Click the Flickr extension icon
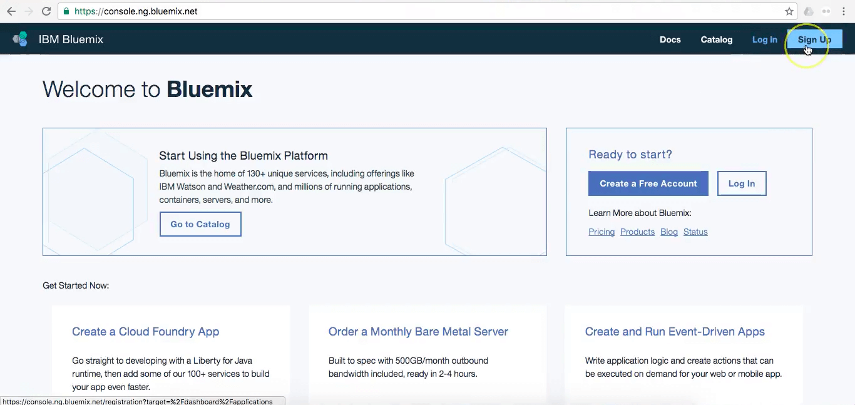The width and height of the screenshot is (855, 405). [826, 11]
